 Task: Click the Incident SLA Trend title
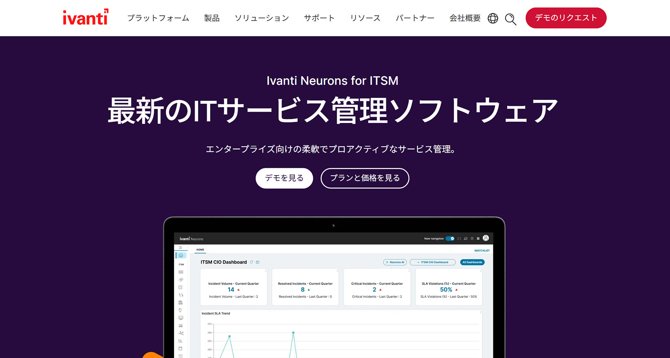tap(216, 313)
